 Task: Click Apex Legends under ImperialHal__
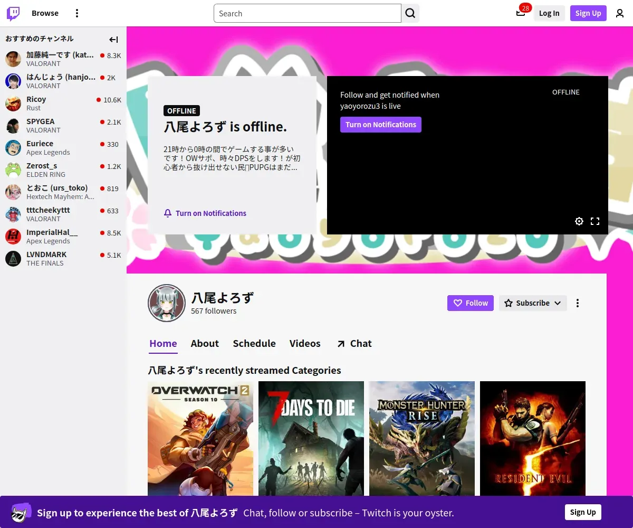(x=48, y=241)
